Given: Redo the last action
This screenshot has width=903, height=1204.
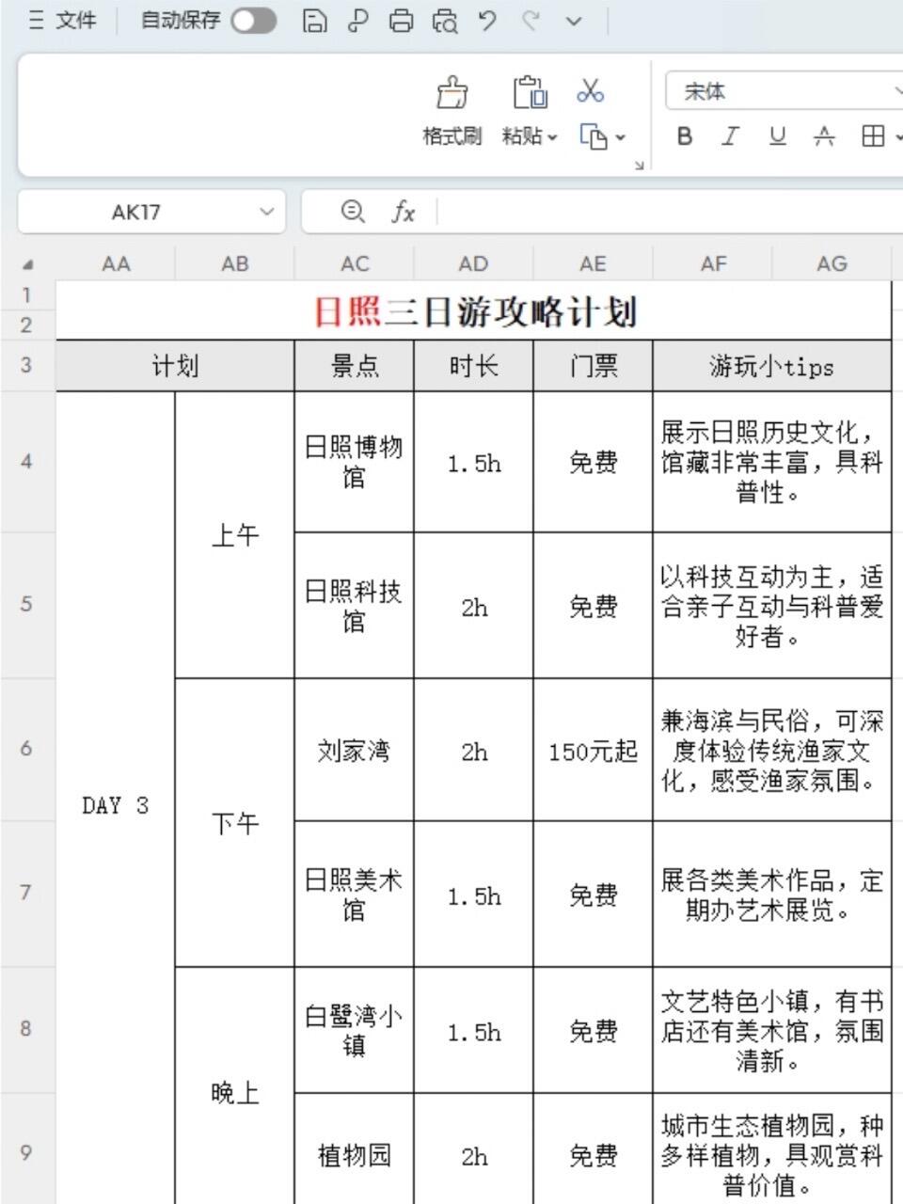Looking at the screenshot, I should (531, 20).
